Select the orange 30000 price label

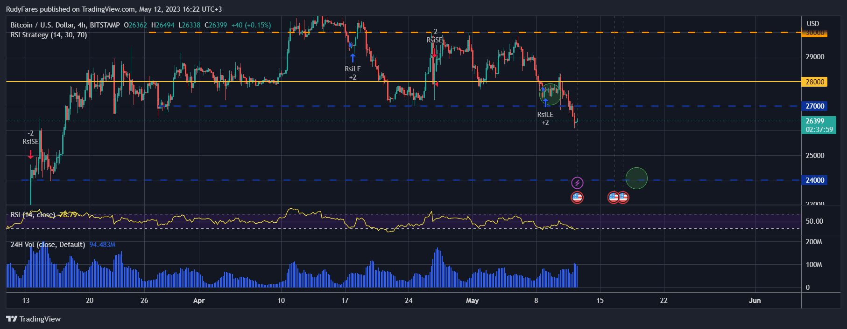[x=814, y=33]
